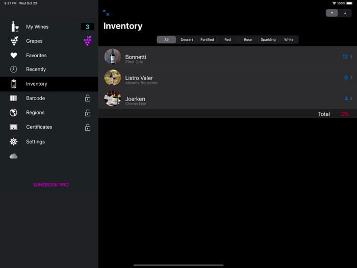Click the 9:51 PM clock in status bar
Image resolution: width=357 pixels, height=268 pixels.
tap(10, 3)
